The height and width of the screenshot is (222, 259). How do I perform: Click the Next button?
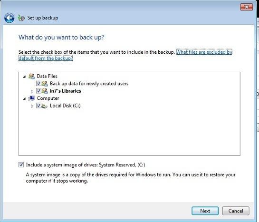(205, 211)
